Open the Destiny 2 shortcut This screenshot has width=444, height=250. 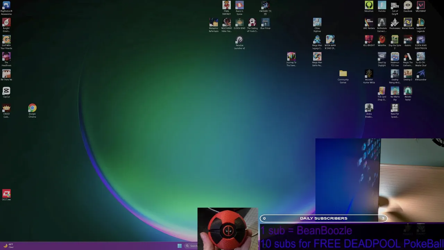click(408, 75)
